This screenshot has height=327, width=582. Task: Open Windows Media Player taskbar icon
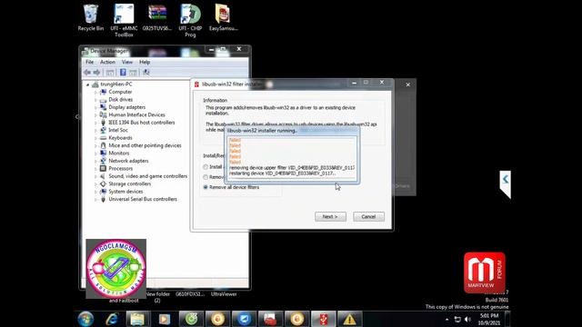point(165,319)
